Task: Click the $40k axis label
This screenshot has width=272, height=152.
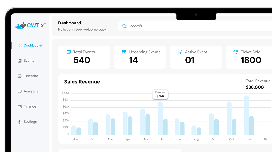Action: [x=66, y=114]
